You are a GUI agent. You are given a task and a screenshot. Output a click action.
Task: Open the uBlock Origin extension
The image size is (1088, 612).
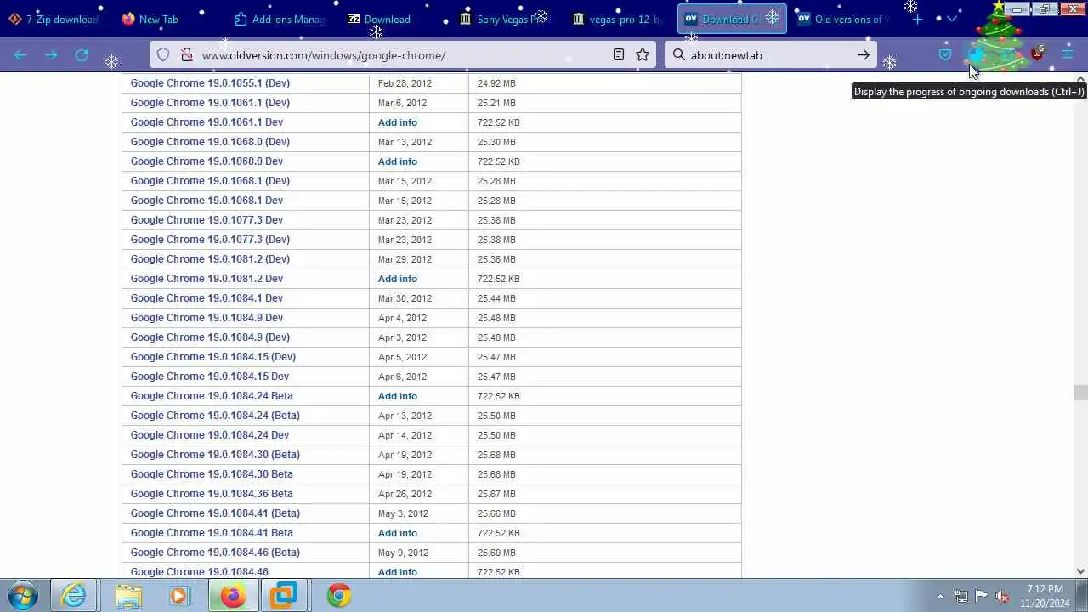pyautogui.click(x=1037, y=55)
